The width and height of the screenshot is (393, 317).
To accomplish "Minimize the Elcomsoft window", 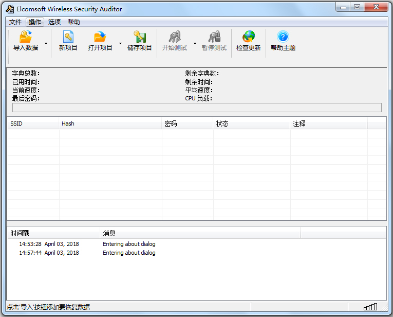I will tap(343, 7).
